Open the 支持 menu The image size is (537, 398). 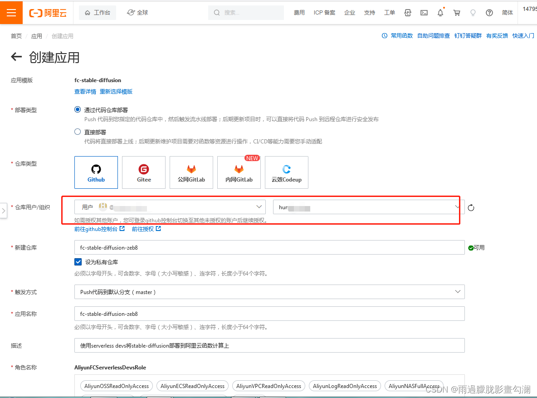click(370, 13)
